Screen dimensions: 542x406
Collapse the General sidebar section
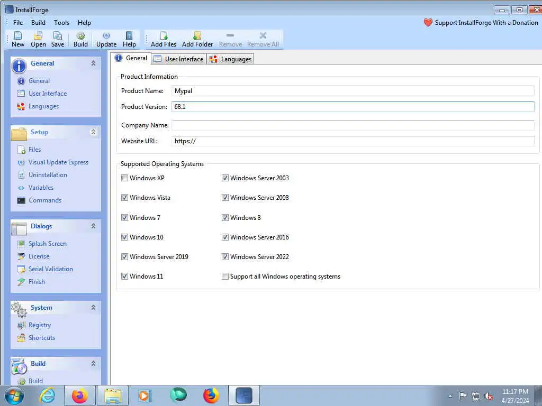(93, 63)
